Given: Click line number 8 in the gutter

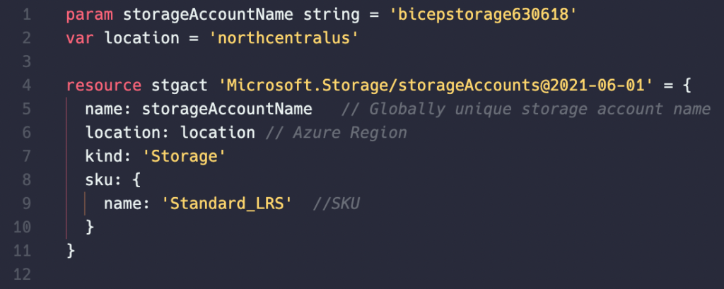Looking at the screenshot, I should click(26, 180).
